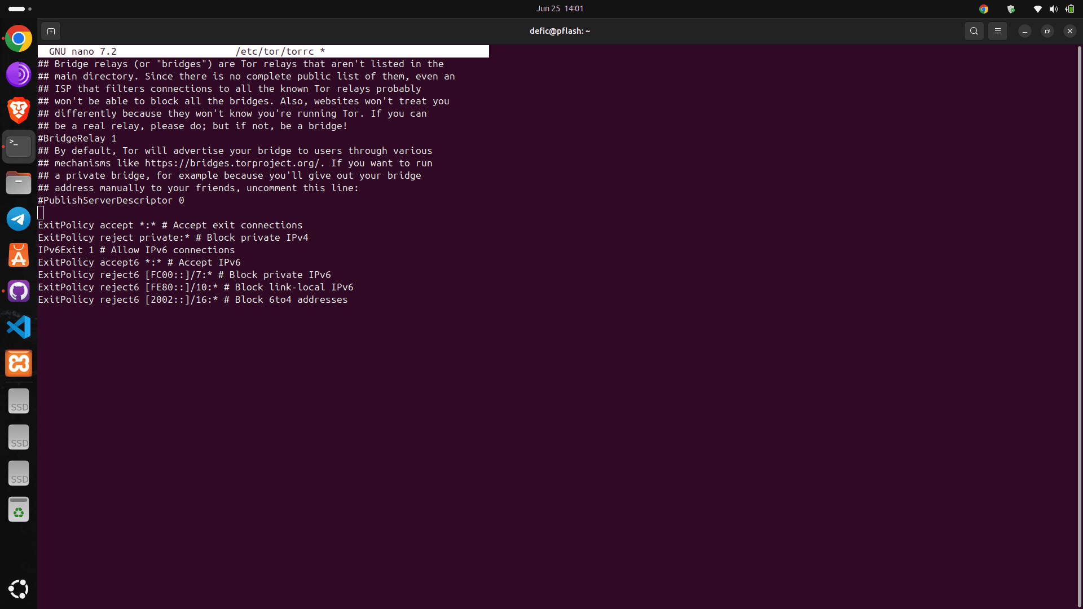
Task: Click the '## By default, Tor will advertise' line
Action: pyautogui.click(x=235, y=151)
